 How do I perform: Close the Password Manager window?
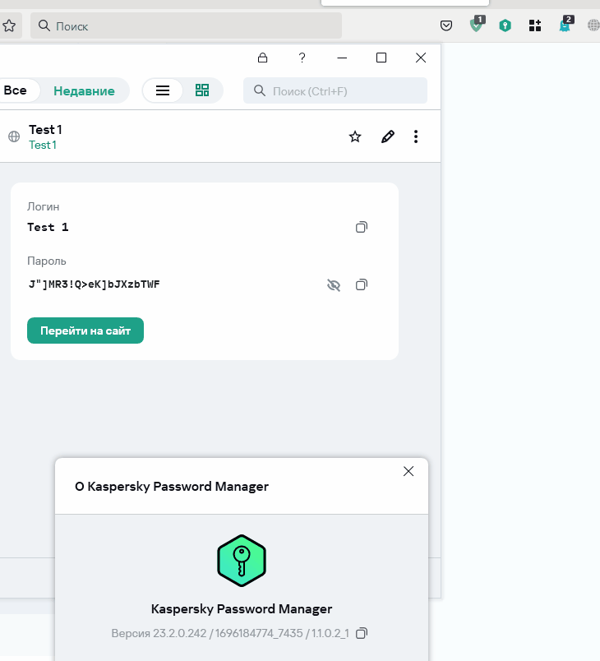click(421, 58)
